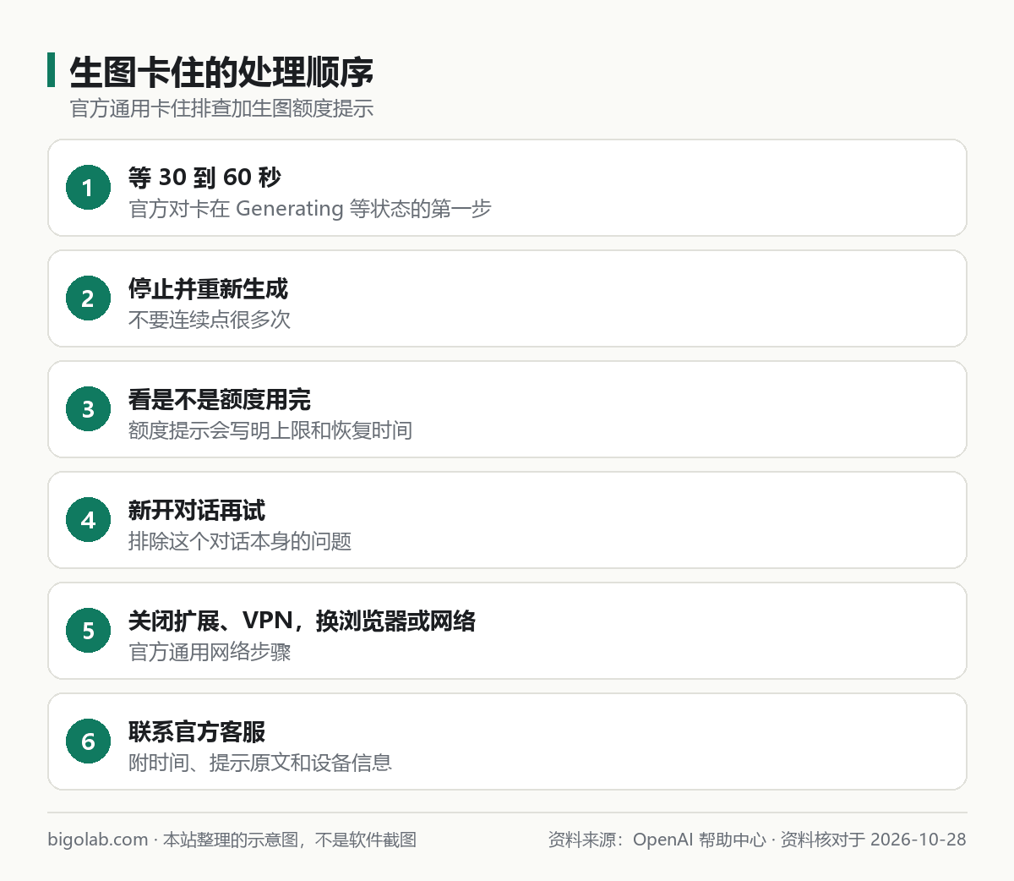Click the subtitle '官方通用卡住排查加生图额度提示'
The width and height of the screenshot is (1014, 881).
pyautogui.click(x=221, y=108)
